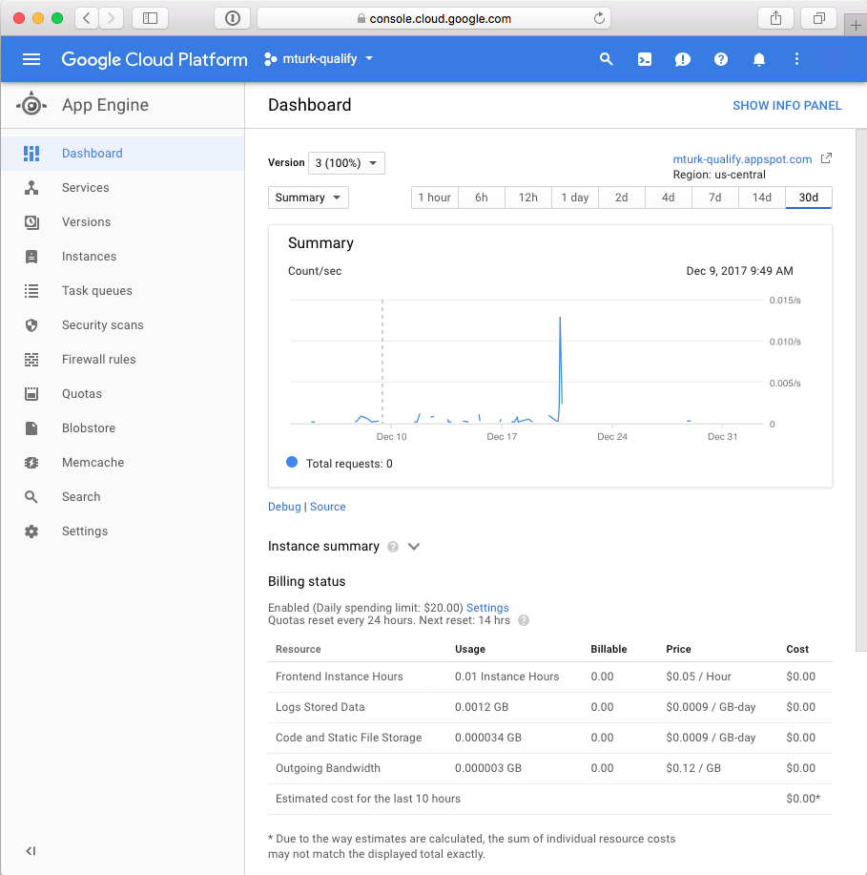
Task: Click the Debug link
Action: tap(284, 507)
